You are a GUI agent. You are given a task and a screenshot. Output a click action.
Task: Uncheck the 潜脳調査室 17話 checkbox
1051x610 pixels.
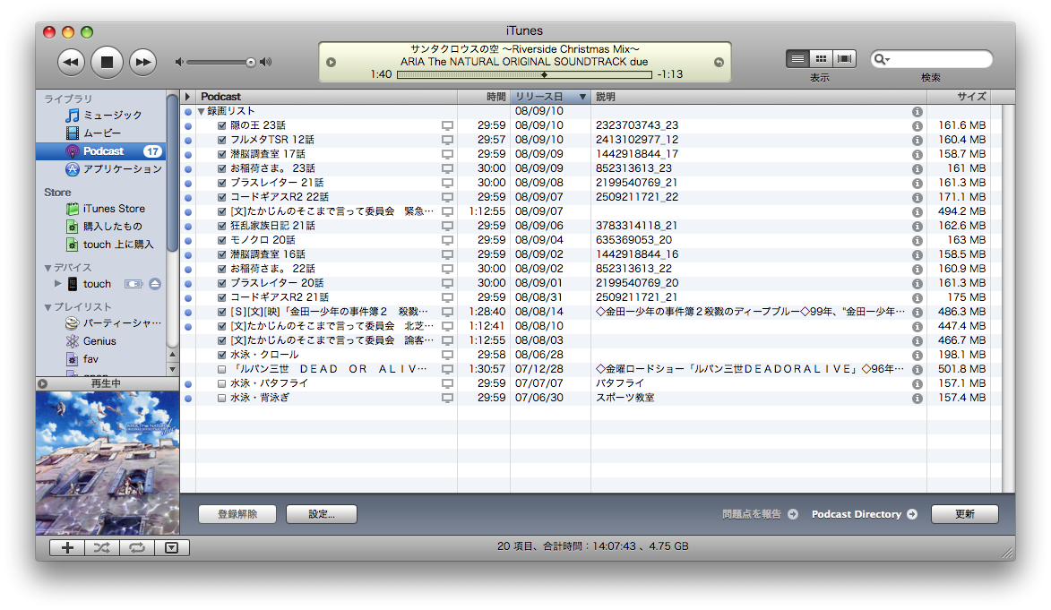pos(222,154)
